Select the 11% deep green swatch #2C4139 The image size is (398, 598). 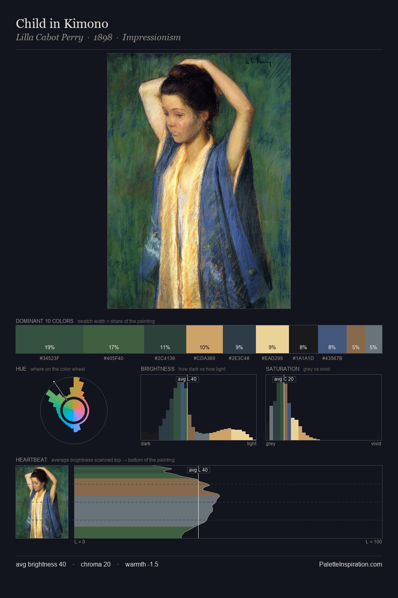[x=165, y=339]
